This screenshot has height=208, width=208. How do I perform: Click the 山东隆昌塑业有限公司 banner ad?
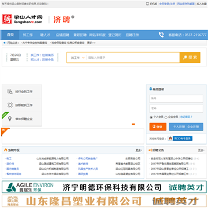coord(104,201)
